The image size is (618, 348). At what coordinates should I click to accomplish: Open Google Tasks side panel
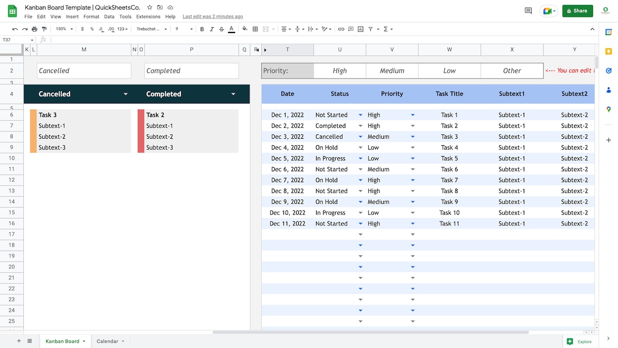(x=609, y=71)
